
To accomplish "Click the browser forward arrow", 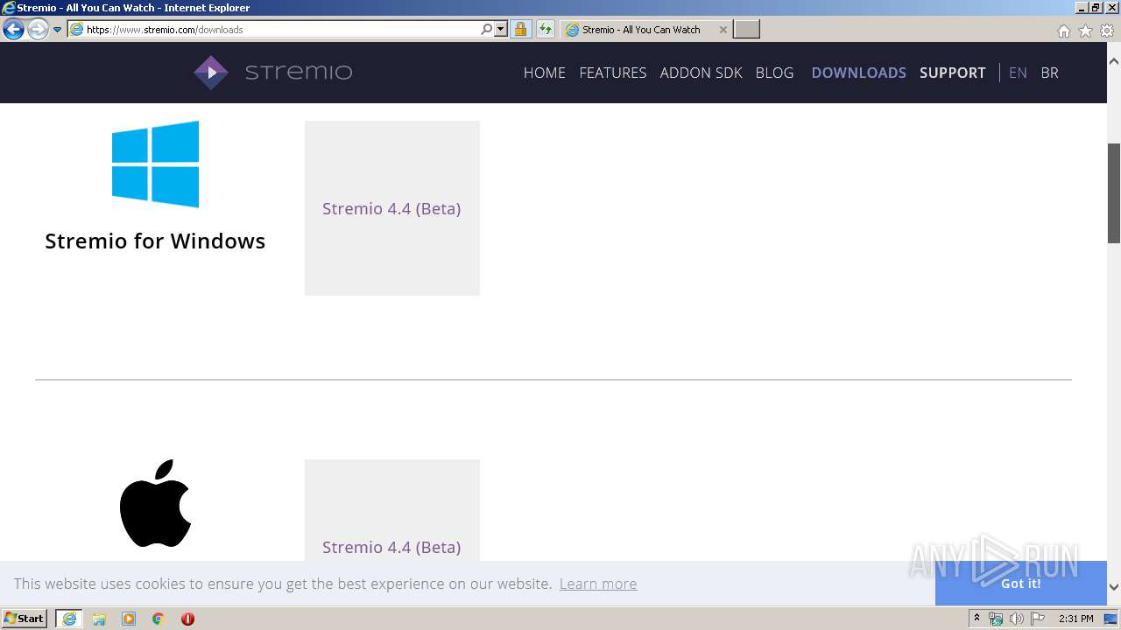I will coord(38,30).
